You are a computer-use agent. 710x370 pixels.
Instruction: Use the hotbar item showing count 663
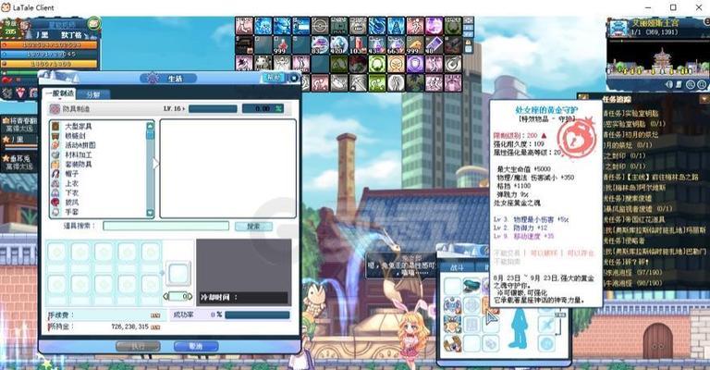pyautogui.click(x=396, y=45)
